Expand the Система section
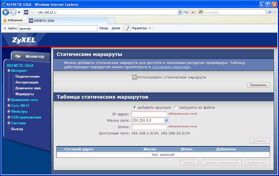The height and width of the screenshot is (176, 279). click(x=9, y=123)
